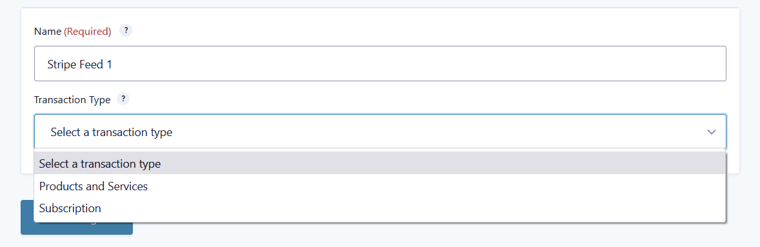Select the middle entry in transaction list
The height and width of the screenshot is (247, 760).
pyautogui.click(x=379, y=186)
